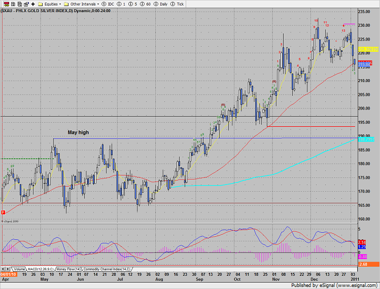380x289 pixels.
Task: Click the fourth toolbar icon before the crosshair
Action: pos(25,4)
